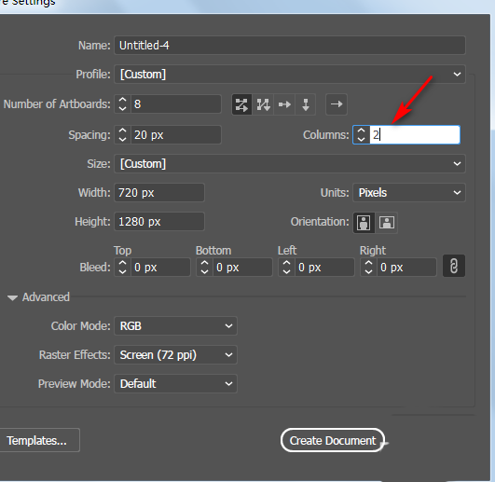
Task: Increase Bottom bleed with up arrow
Action: pos(204,263)
